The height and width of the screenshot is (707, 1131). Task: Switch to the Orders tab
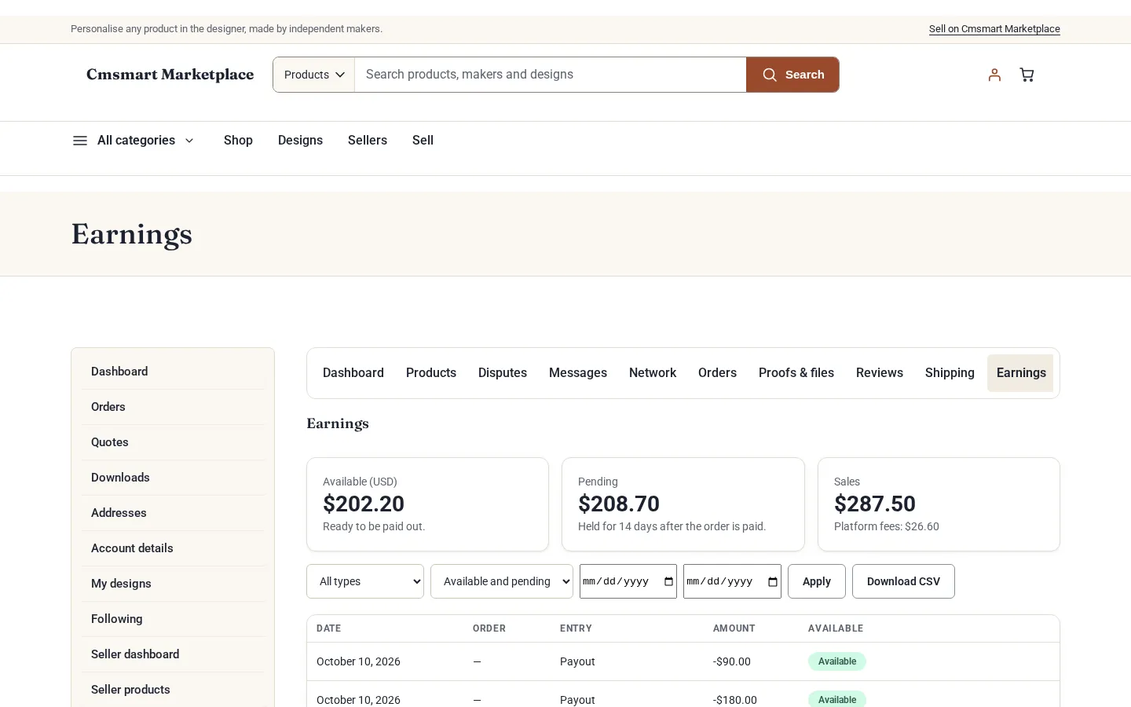pos(717,373)
